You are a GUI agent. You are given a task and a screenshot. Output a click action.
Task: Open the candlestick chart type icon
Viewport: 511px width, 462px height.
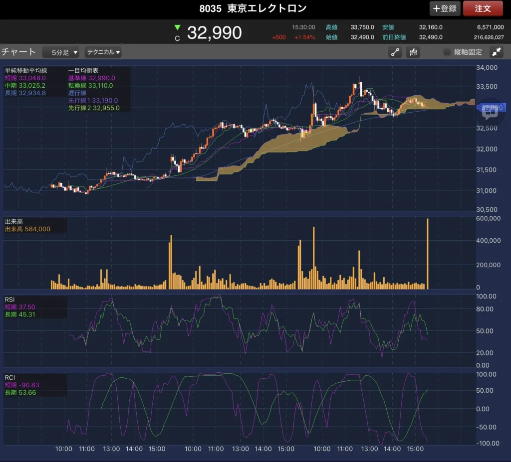pos(413,52)
